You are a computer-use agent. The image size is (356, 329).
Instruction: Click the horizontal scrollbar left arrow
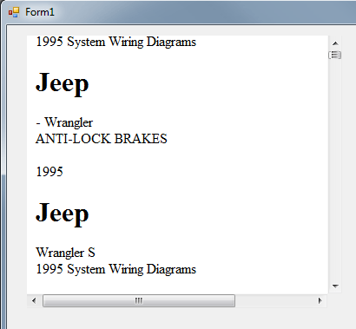(x=34, y=300)
